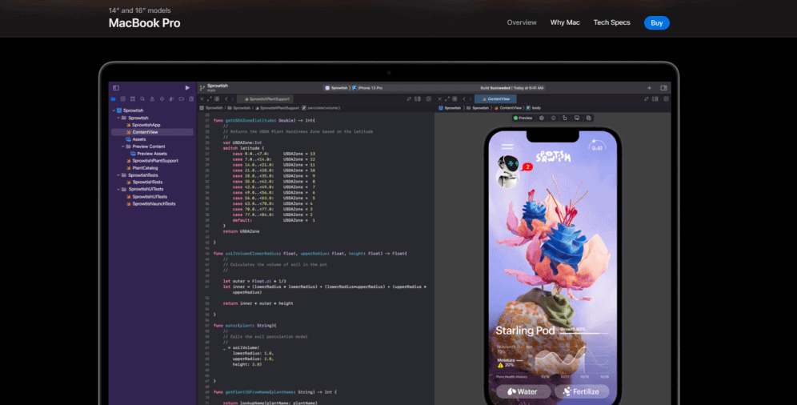797x405 pixels.
Task: Open the breakpoint navigator icon
Action: (181, 99)
